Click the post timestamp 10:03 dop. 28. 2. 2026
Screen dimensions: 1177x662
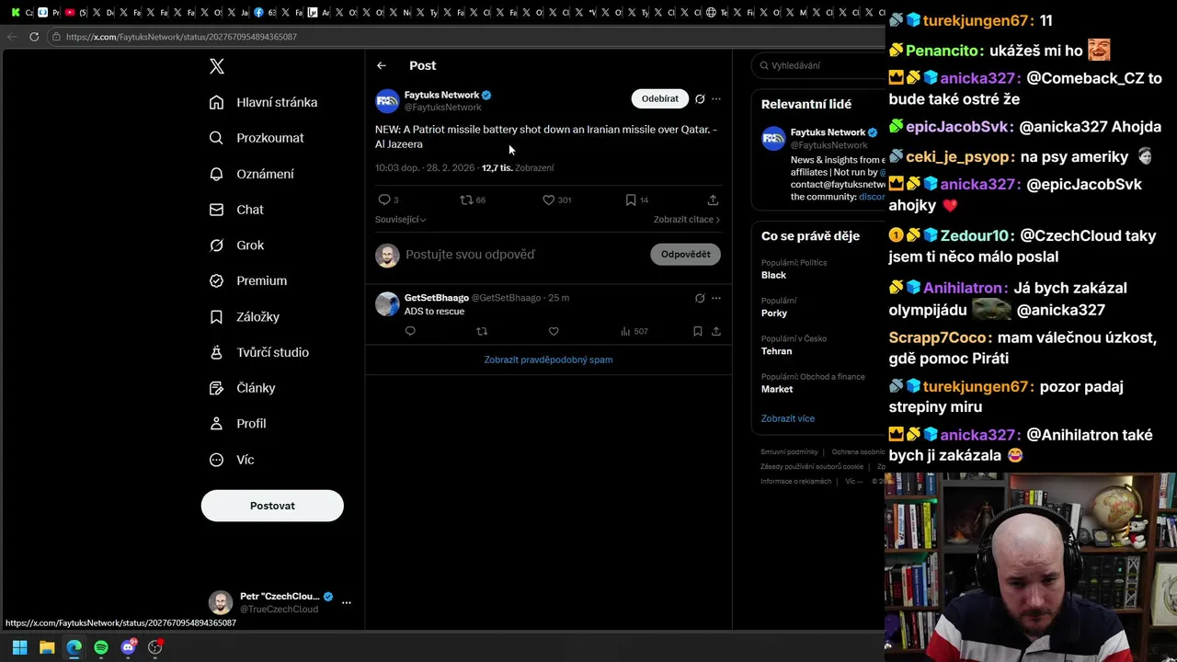(425, 168)
